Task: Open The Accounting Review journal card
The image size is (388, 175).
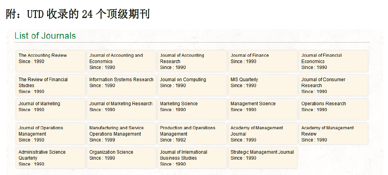Action: pos(51,61)
